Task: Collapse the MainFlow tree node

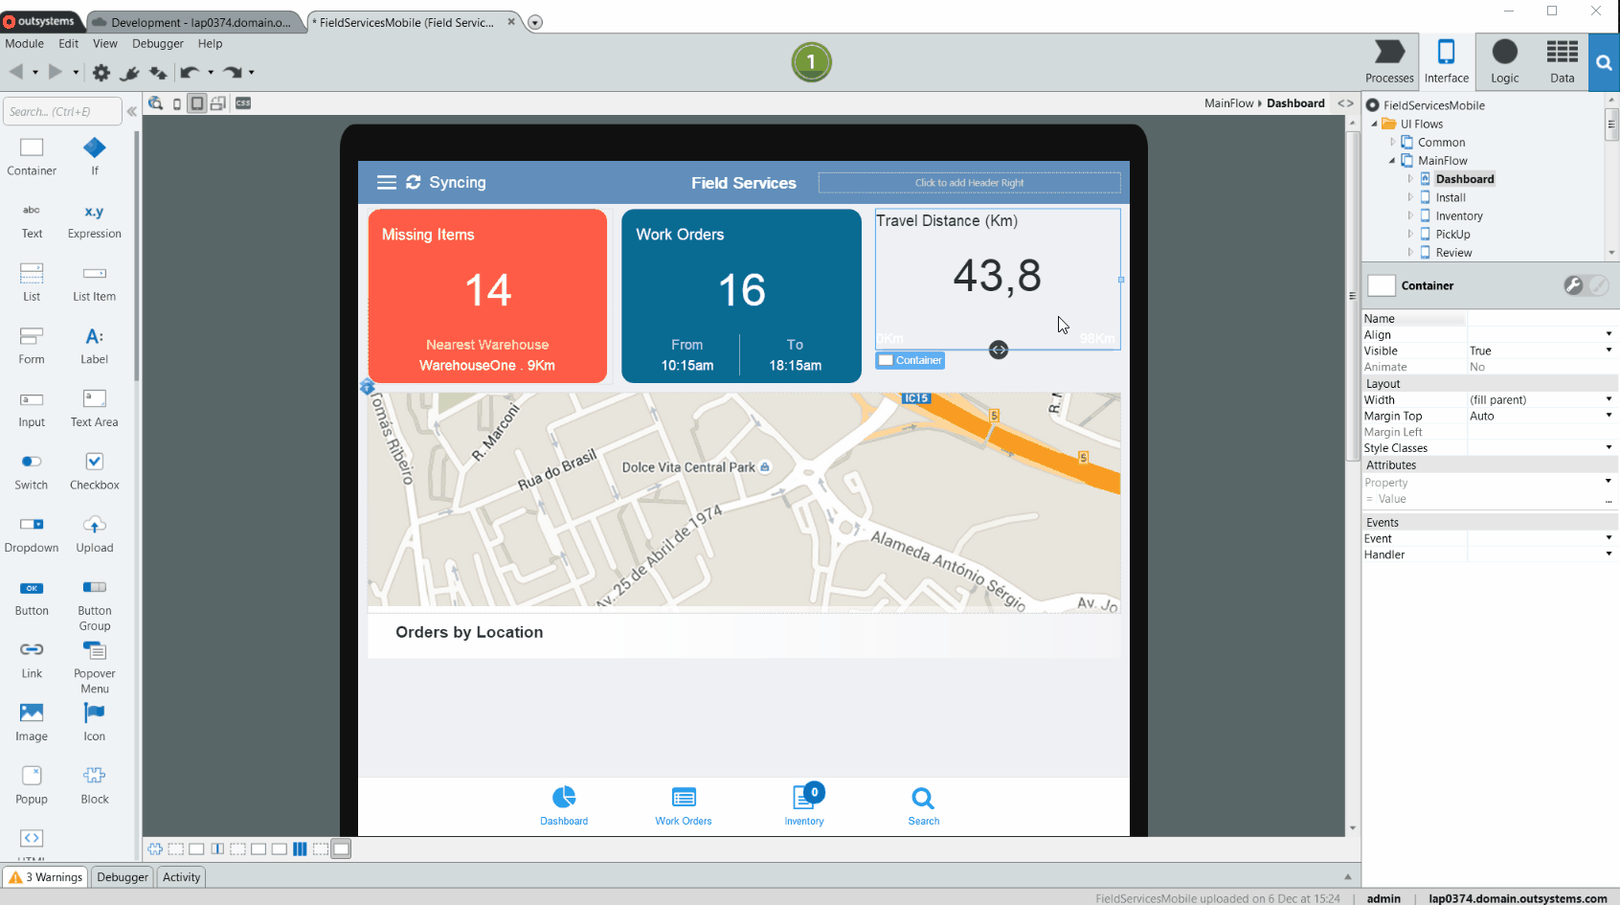Action: point(1391,160)
